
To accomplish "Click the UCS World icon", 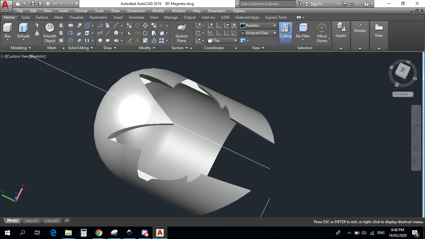I will tap(234, 26).
